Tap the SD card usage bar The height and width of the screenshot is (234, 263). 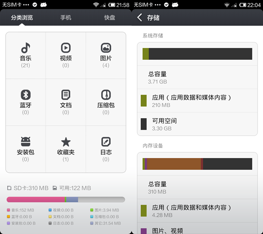pos(66,199)
